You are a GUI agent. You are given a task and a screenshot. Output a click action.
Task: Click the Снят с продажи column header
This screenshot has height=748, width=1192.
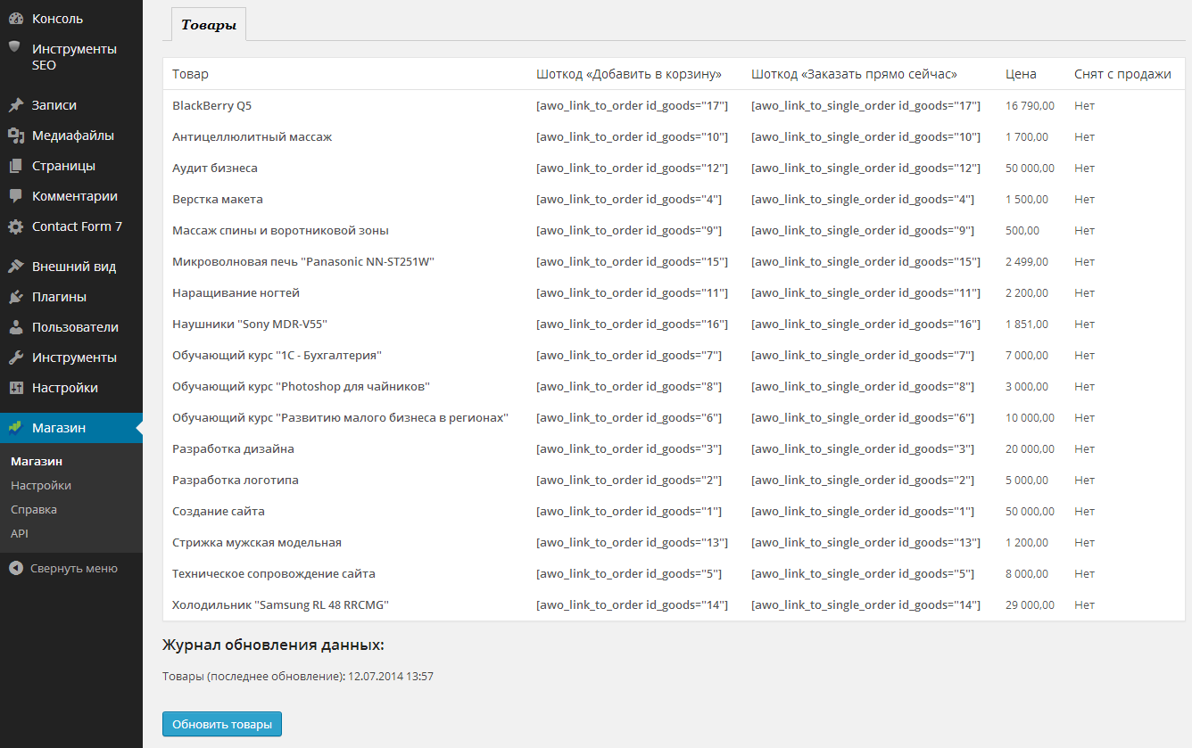(1122, 74)
